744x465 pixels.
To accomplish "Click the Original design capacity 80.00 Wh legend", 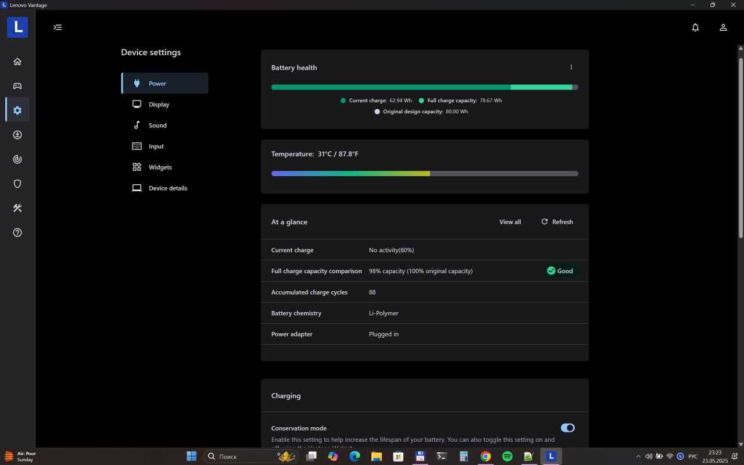I will 421,112.
